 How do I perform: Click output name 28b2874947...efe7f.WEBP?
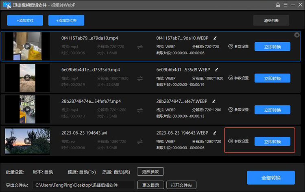click(x=182, y=101)
